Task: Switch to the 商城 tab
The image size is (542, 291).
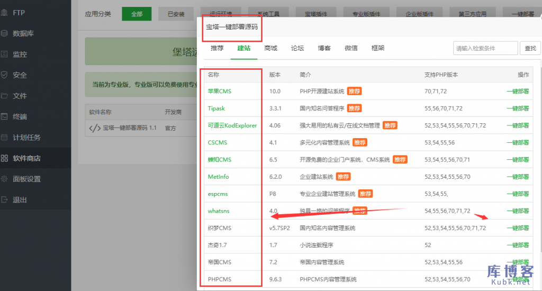Action: coord(270,48)
